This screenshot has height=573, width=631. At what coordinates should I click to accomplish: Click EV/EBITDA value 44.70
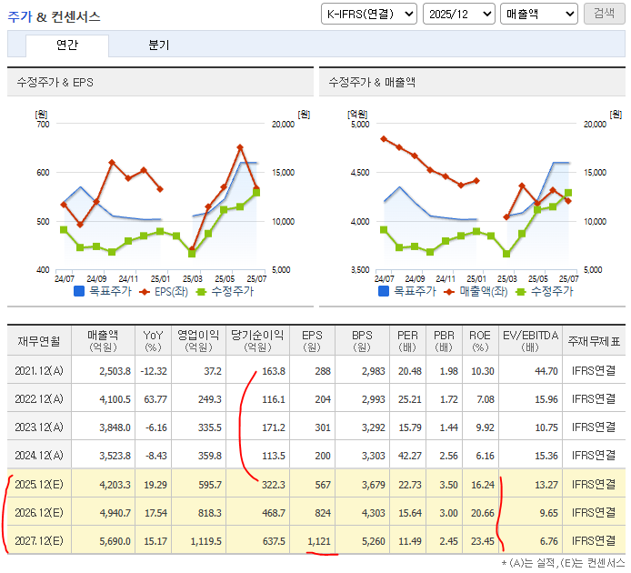pyautogui.click(x=546, y=371)
